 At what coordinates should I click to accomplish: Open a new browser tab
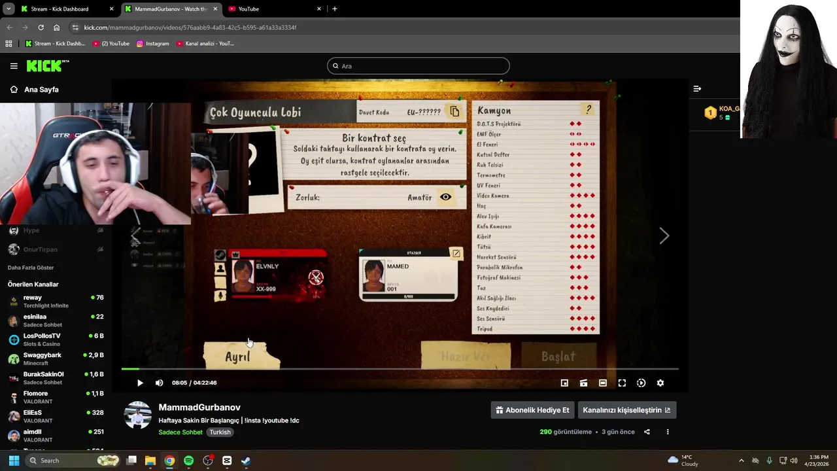(335, 9)
